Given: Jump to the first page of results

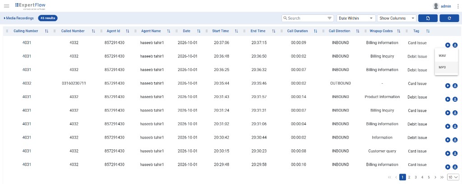Looking at the screenshot, I should [x=389, y=177].
